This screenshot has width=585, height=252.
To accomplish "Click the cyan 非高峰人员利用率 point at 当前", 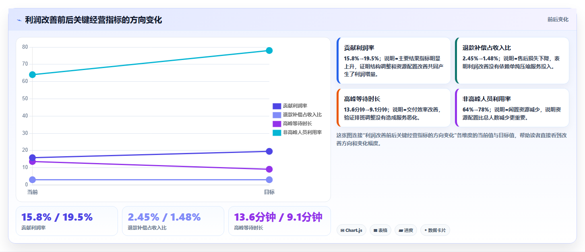I will pos(32,74).
